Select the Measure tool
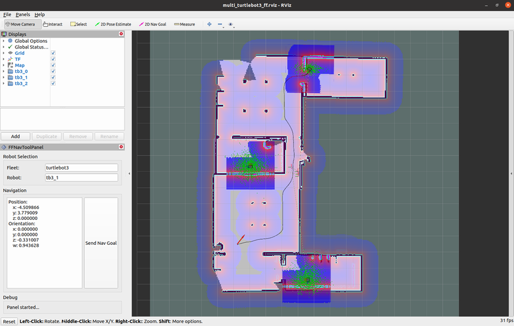 point(185,24)
